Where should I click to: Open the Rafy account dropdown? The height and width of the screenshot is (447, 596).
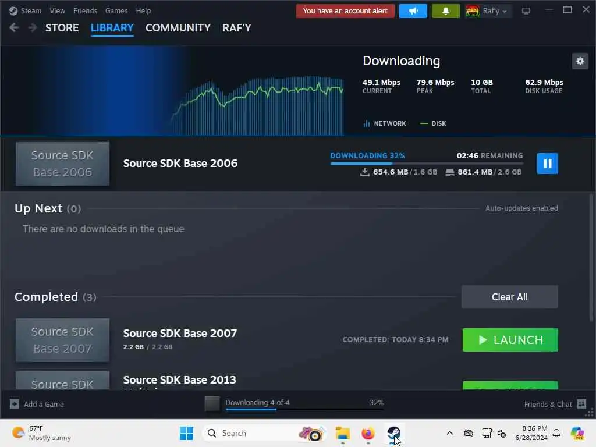pyautogui.click(x=495, y=11)
